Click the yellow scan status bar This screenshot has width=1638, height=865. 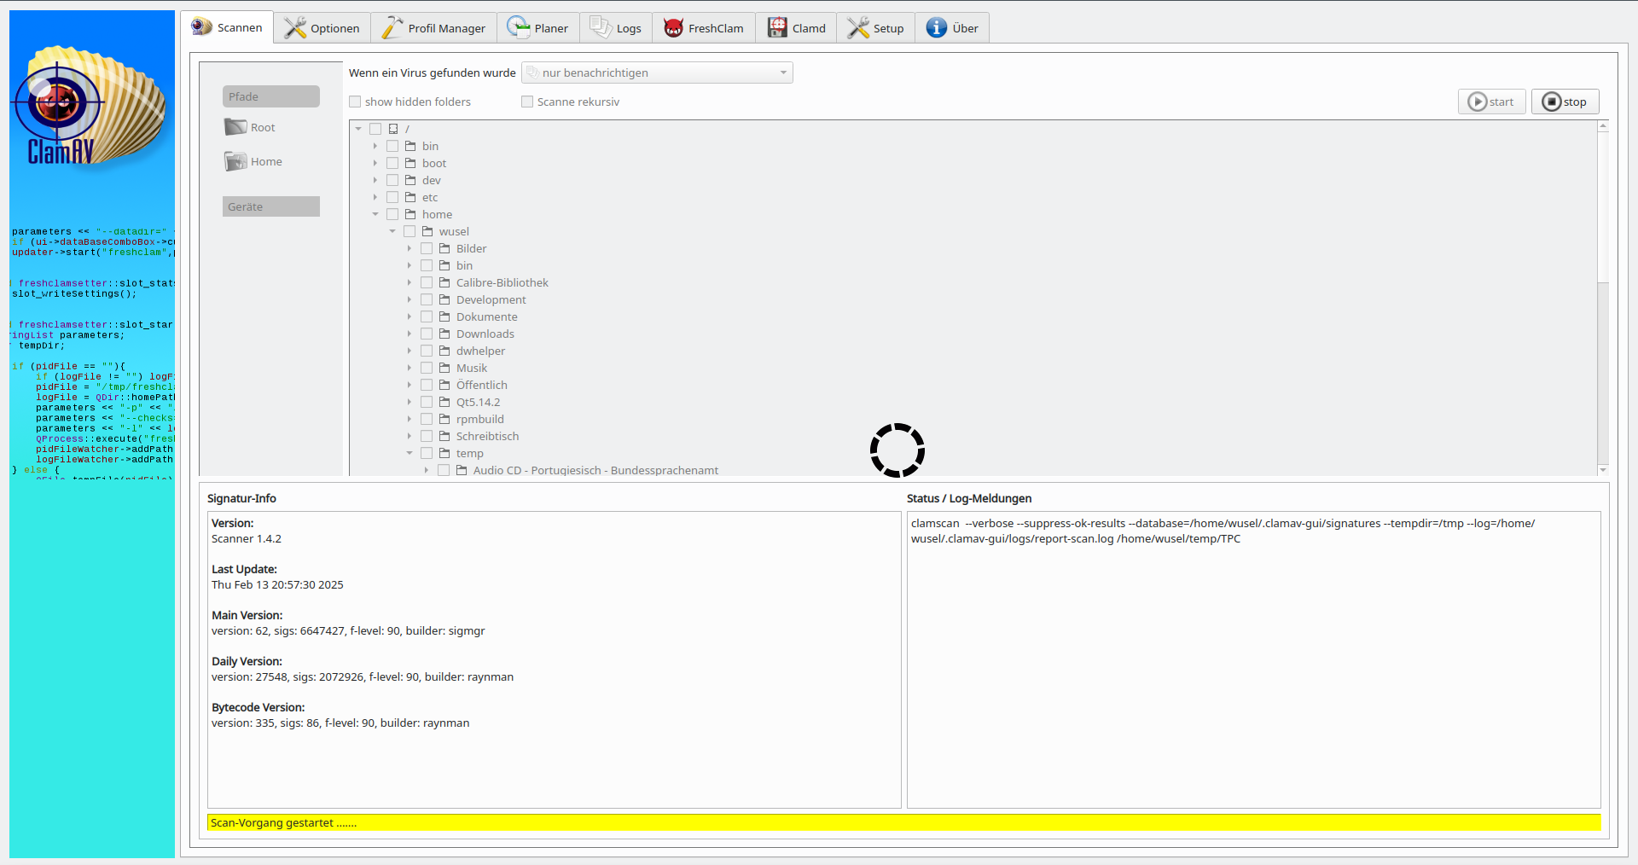point(904,822)
